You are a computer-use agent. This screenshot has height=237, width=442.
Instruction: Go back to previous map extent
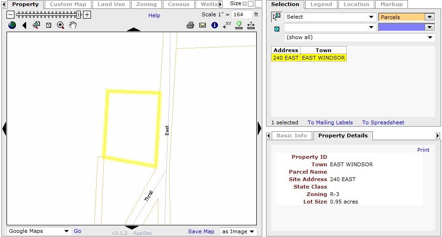tap(24, 25)
